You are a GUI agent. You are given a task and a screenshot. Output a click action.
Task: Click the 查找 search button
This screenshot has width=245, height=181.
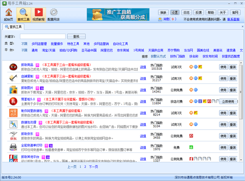click(76, 36)
